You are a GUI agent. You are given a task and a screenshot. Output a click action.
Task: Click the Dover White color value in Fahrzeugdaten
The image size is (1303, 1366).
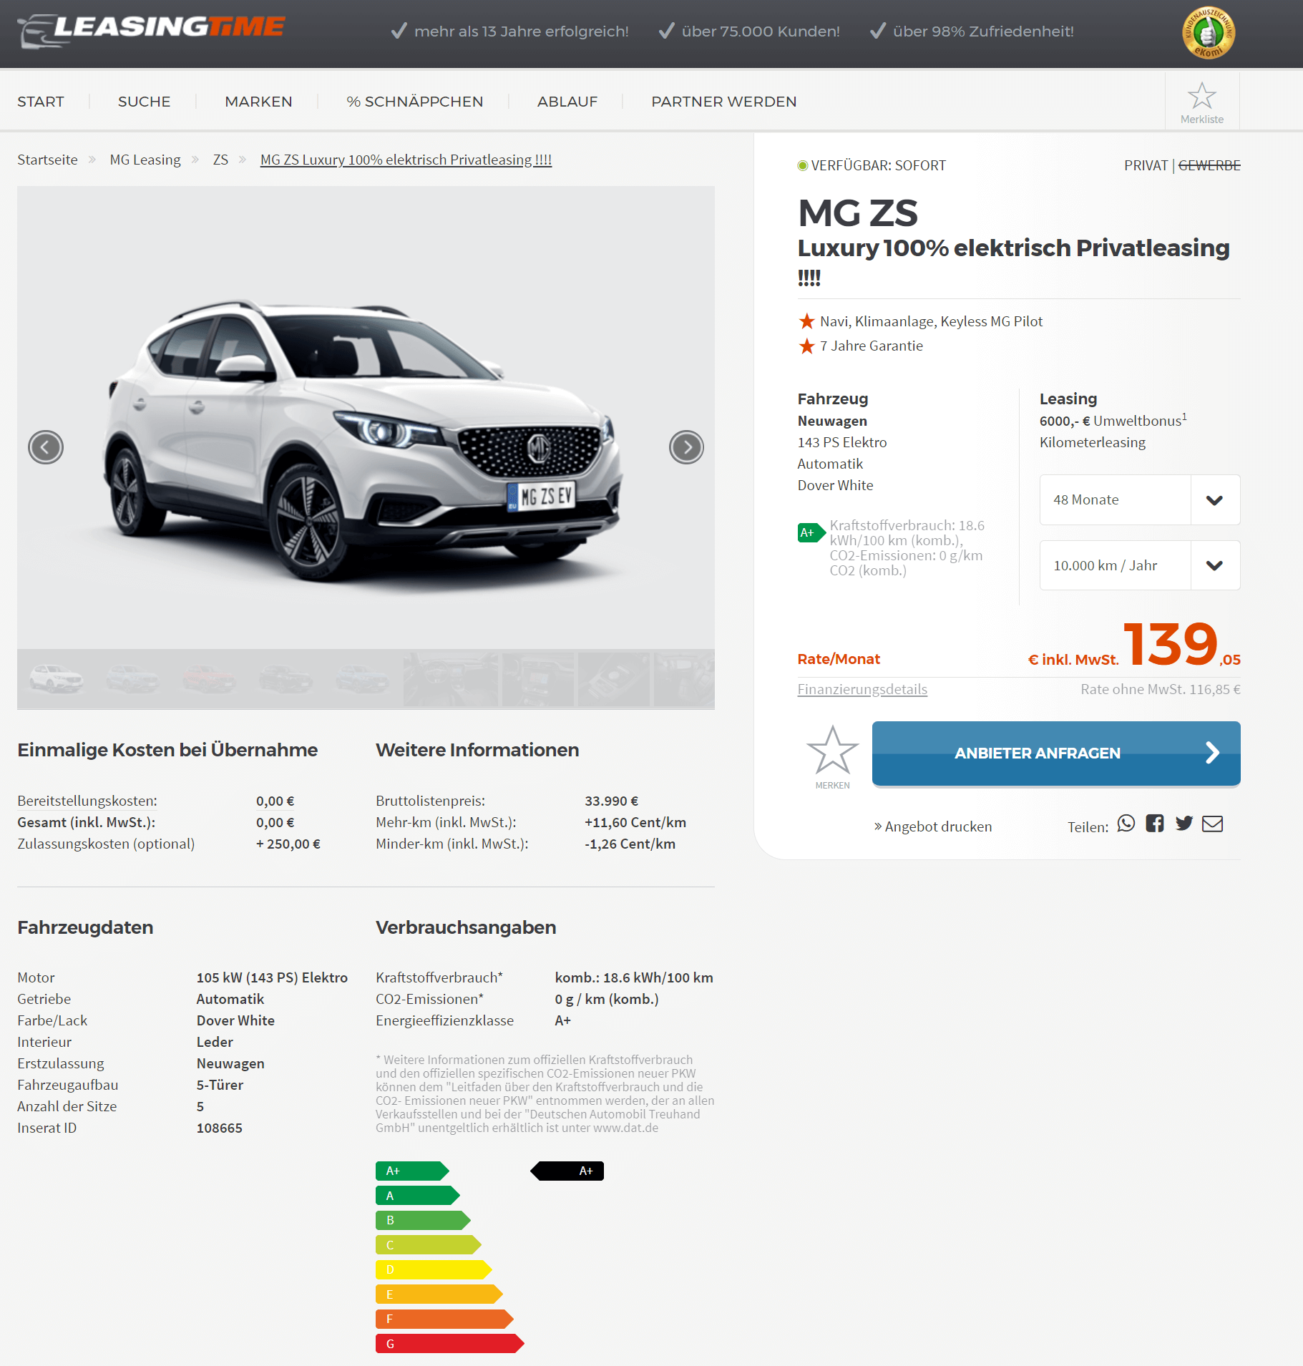point(235,1020)
